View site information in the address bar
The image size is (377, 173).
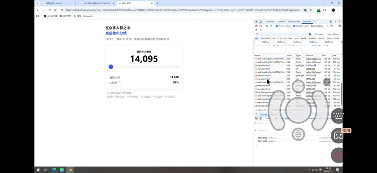[x=62, y=10]
